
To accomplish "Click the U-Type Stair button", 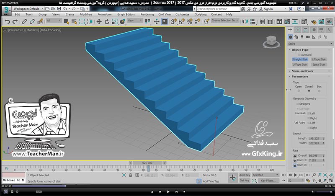I will (300, 64).
